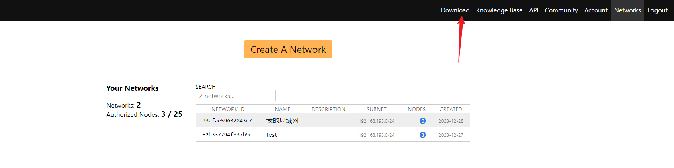Click the Create A Network button

288,49
